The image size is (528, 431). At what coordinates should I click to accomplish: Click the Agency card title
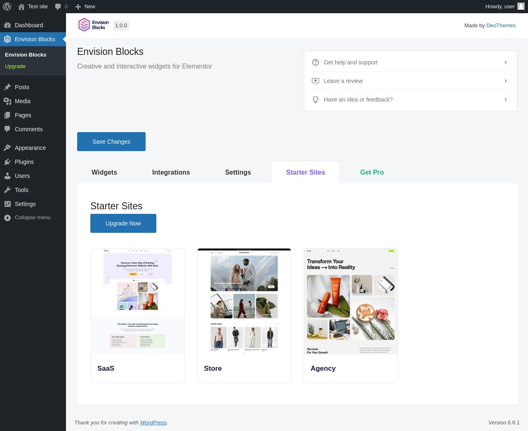click(323, 368)
